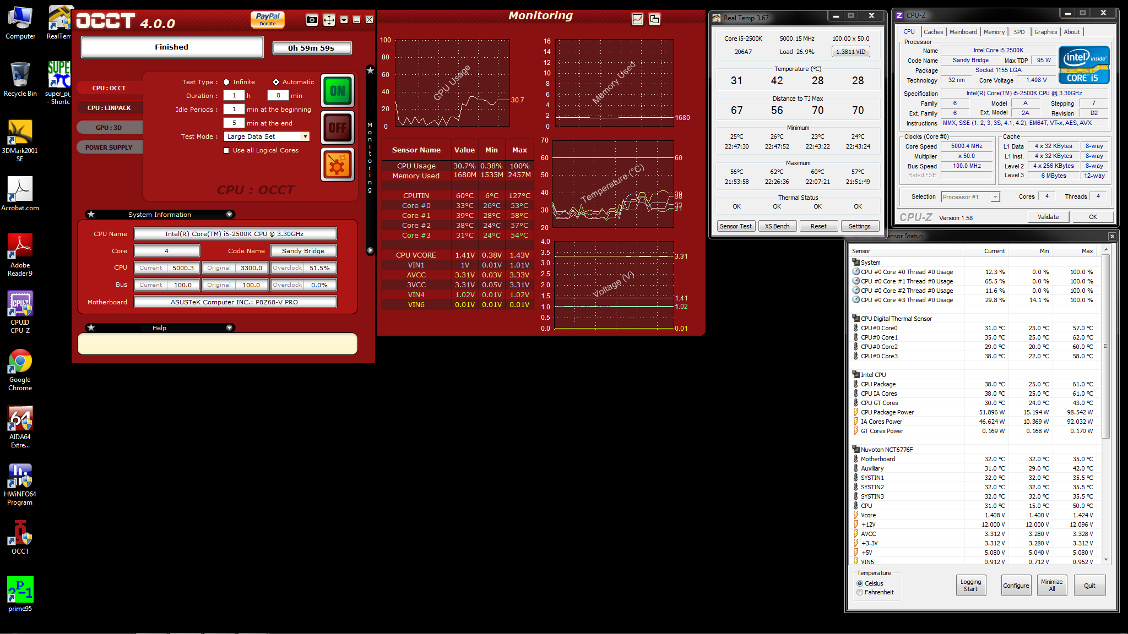Click Duration minutes input field

tap(278, 95)
